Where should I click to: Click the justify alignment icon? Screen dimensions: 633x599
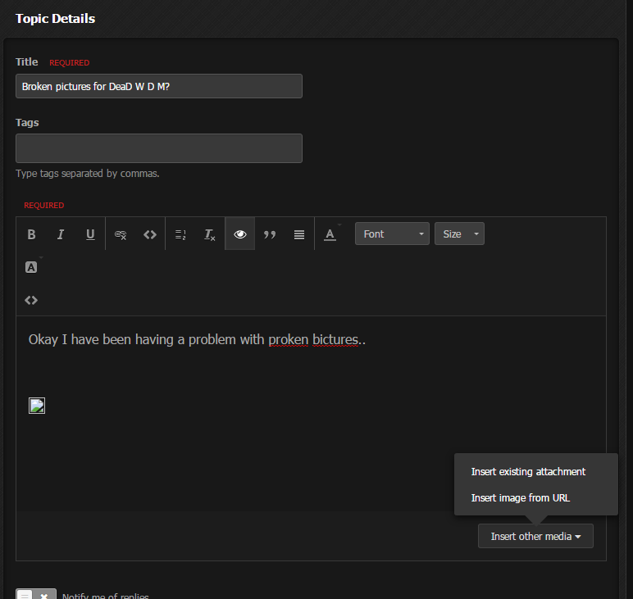pos(299,234)
